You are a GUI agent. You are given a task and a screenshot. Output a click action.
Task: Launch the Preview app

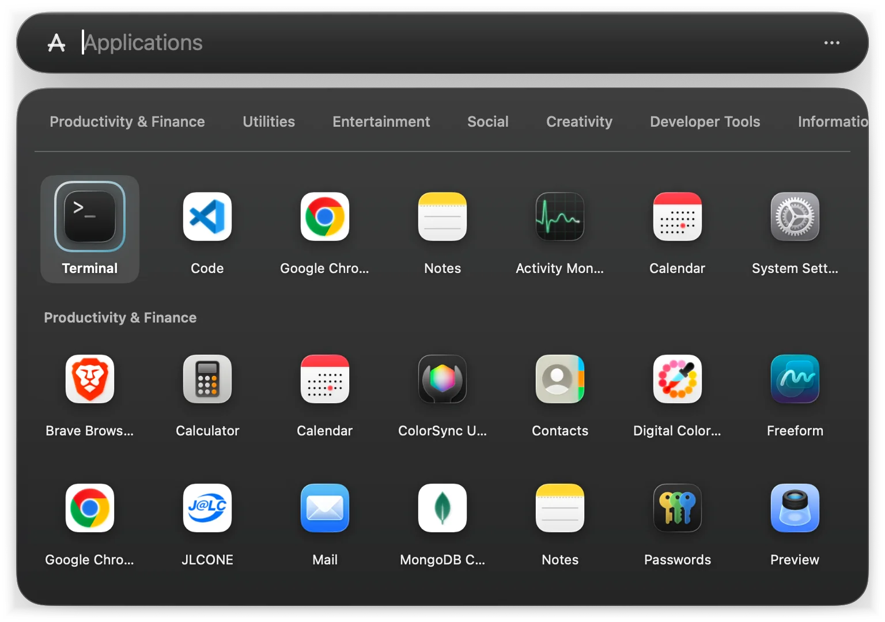click(795, 509)
